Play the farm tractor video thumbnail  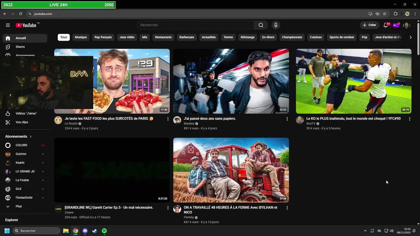231,170
